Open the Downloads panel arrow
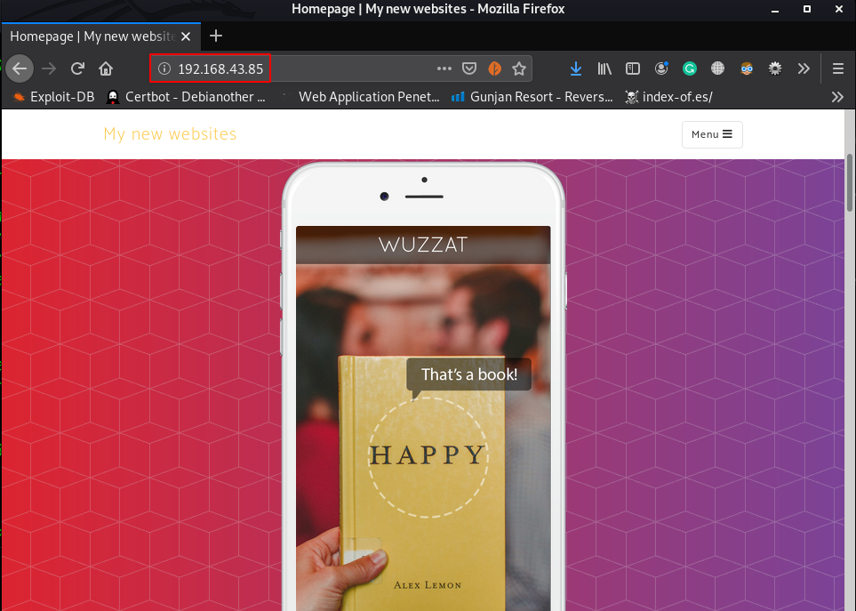Viewport: 856px width, 611px height. coord(575,68)
